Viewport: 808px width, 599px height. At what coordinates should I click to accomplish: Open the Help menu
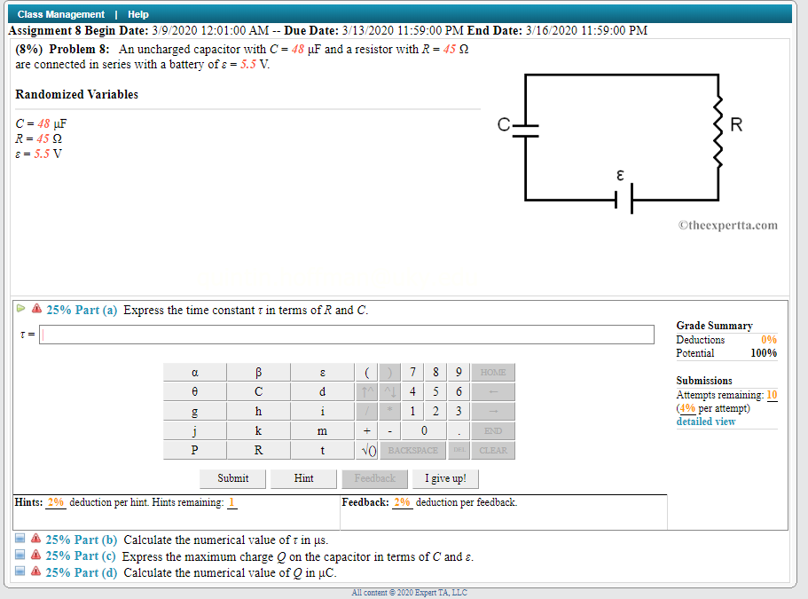[137, 13]
